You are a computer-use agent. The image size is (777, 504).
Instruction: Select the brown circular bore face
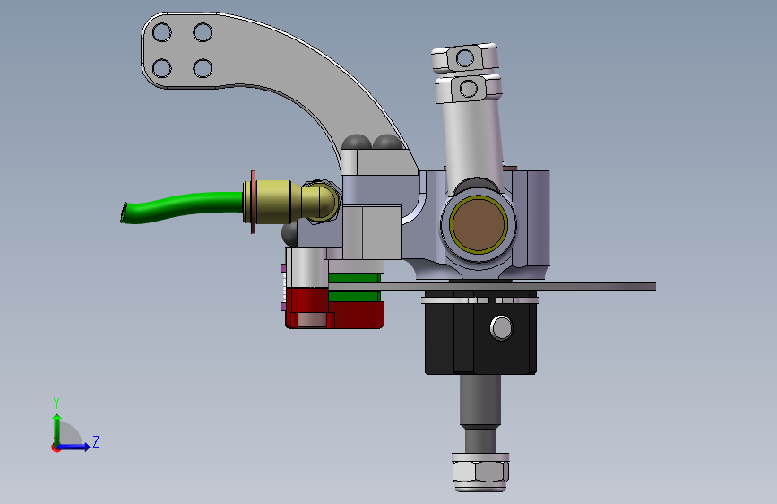click(479, 224)
